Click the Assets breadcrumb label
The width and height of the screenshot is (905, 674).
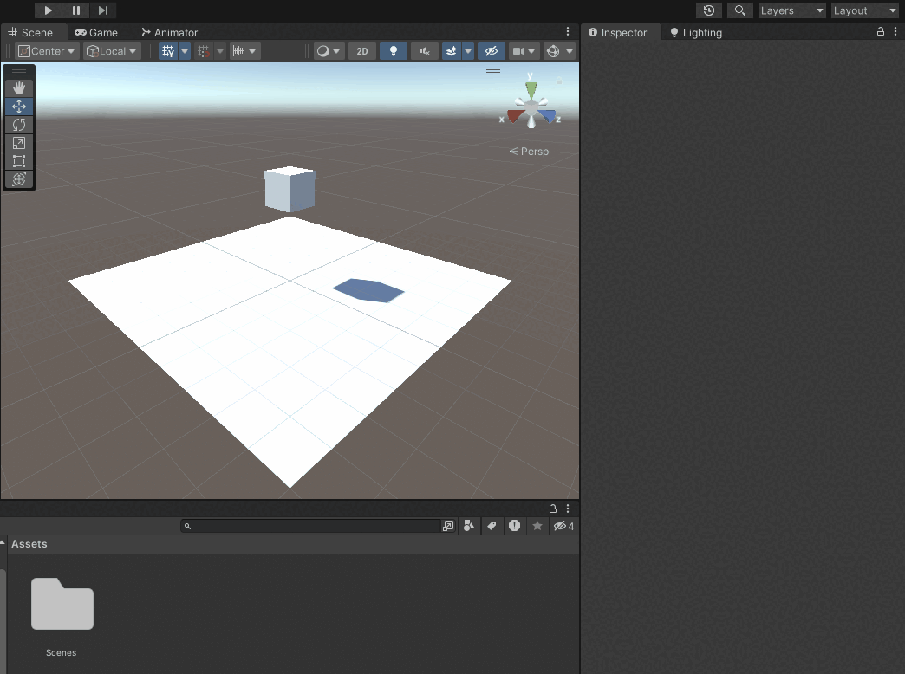29,544
